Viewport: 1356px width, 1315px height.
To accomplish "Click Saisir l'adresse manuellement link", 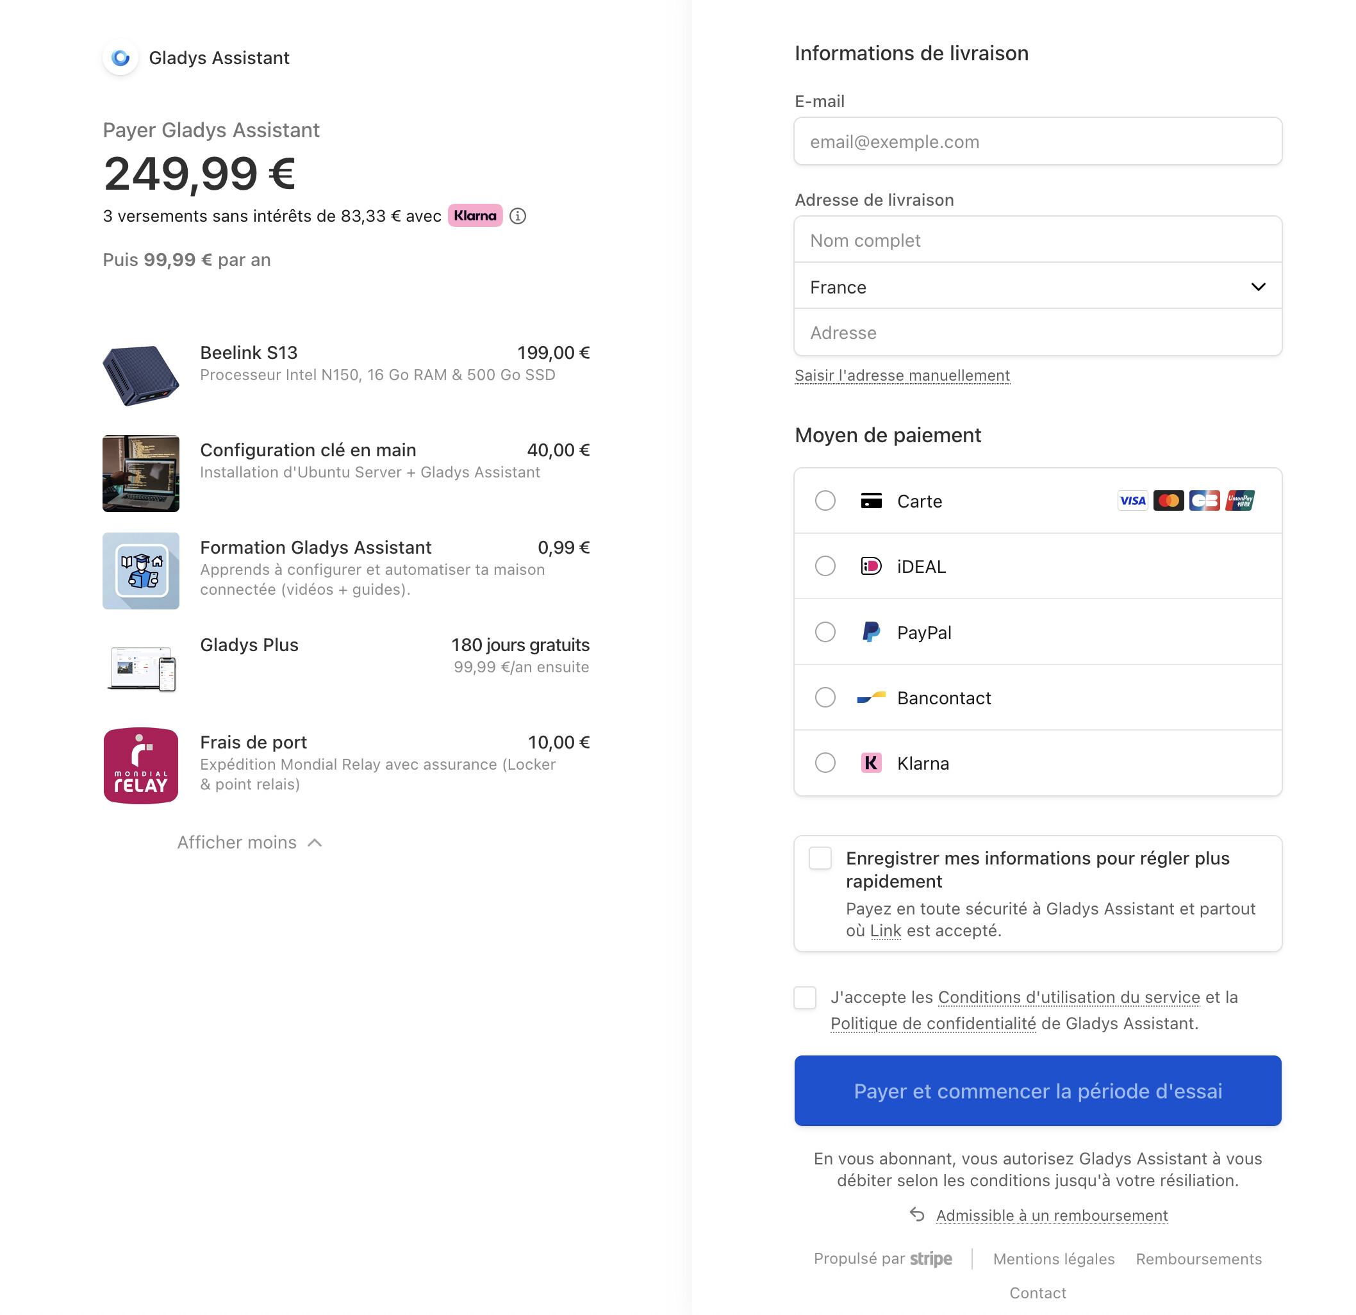I will [x=902, y=376].
